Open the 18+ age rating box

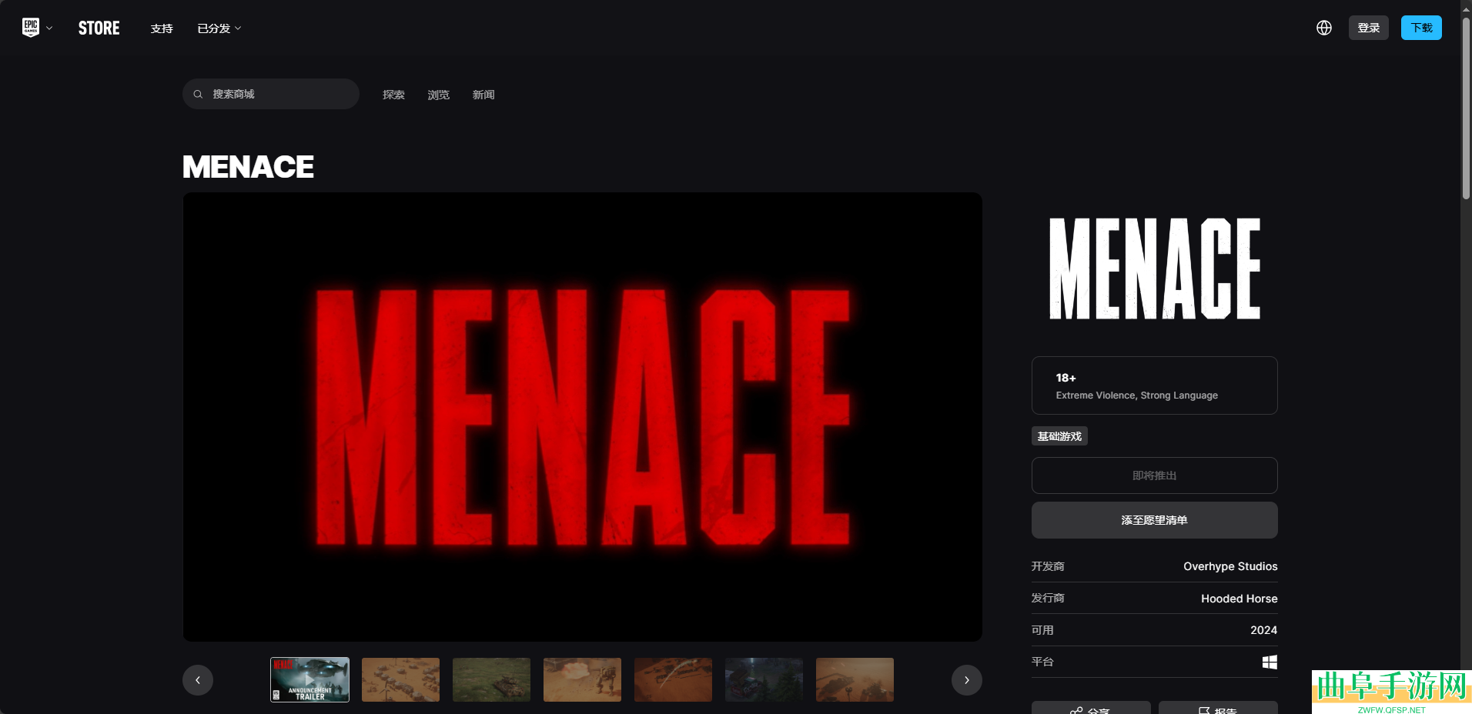[1155, 385]
